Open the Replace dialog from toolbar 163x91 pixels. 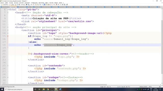coord(29,5)
